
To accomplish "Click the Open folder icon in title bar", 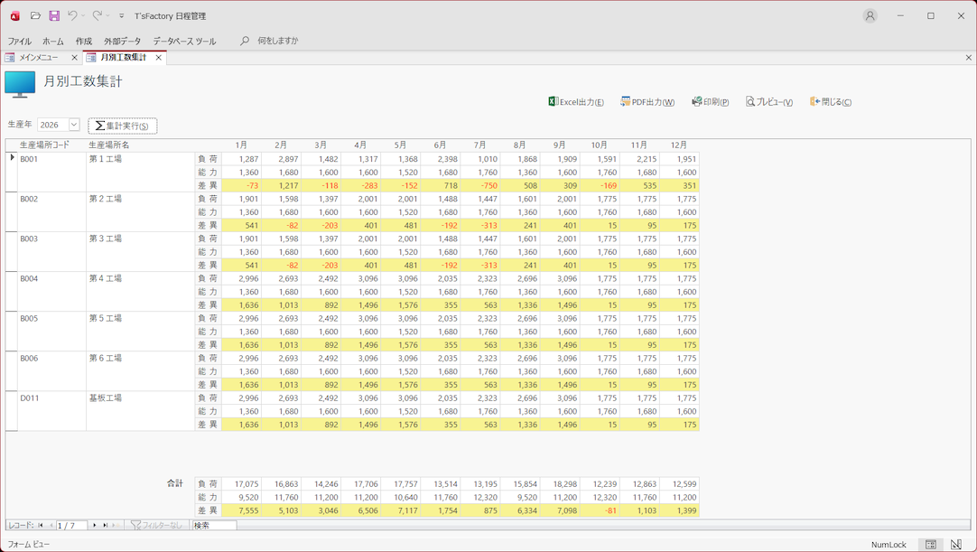I will pos(35,15).
